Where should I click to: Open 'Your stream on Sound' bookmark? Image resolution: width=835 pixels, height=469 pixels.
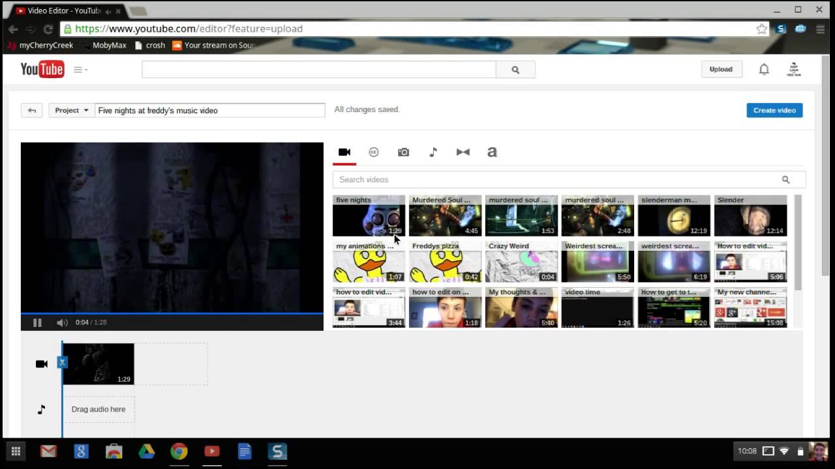[213, 46]
